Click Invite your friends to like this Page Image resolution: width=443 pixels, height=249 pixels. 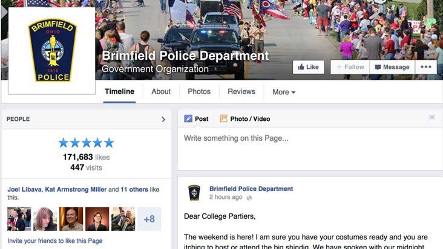coord(55,241)
